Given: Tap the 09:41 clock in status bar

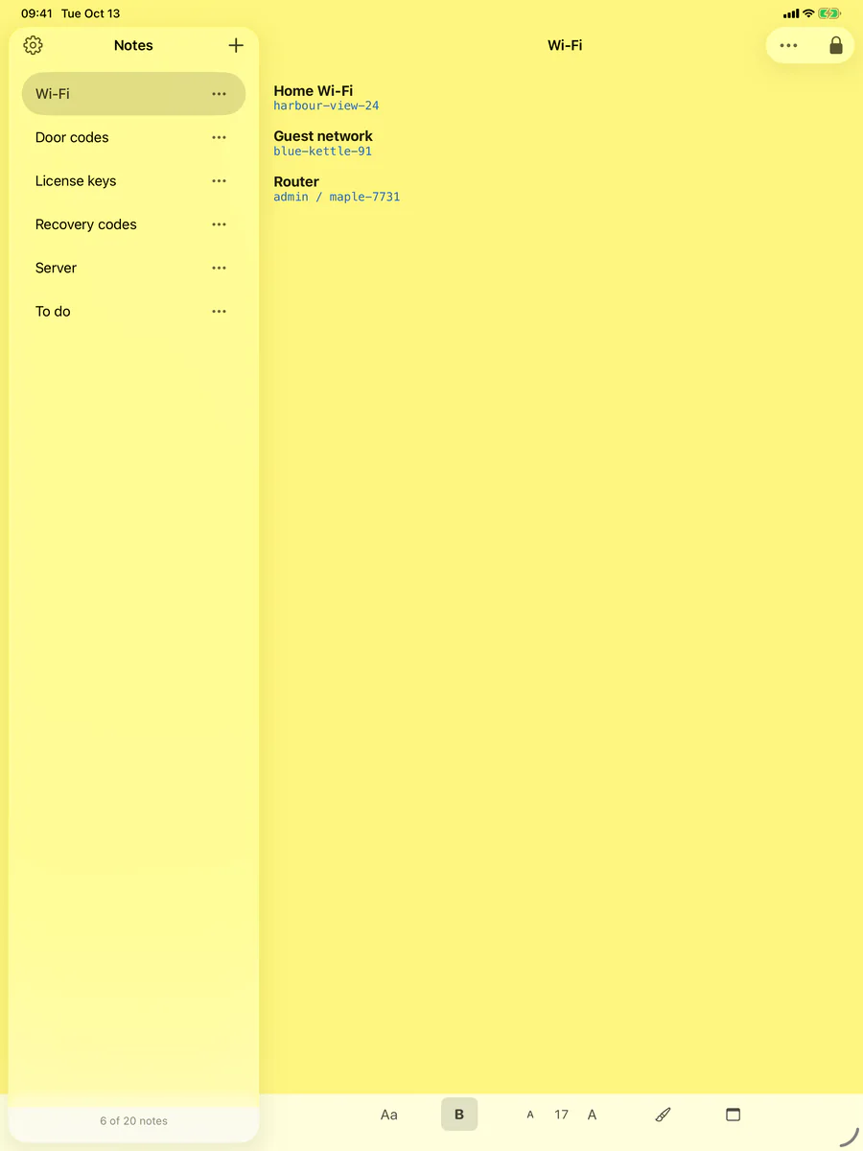Looking at the screenshot, I should point(36,13).
